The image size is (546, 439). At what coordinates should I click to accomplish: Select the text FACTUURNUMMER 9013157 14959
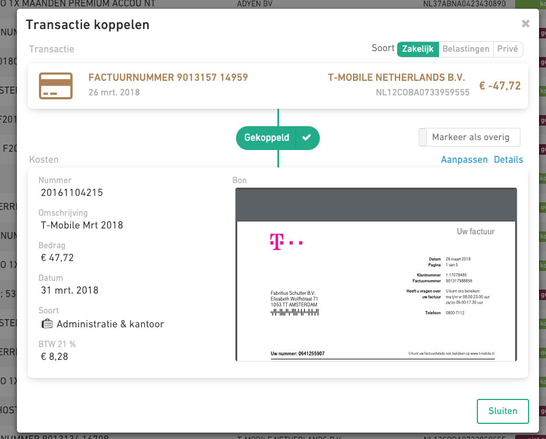point(168,77)
